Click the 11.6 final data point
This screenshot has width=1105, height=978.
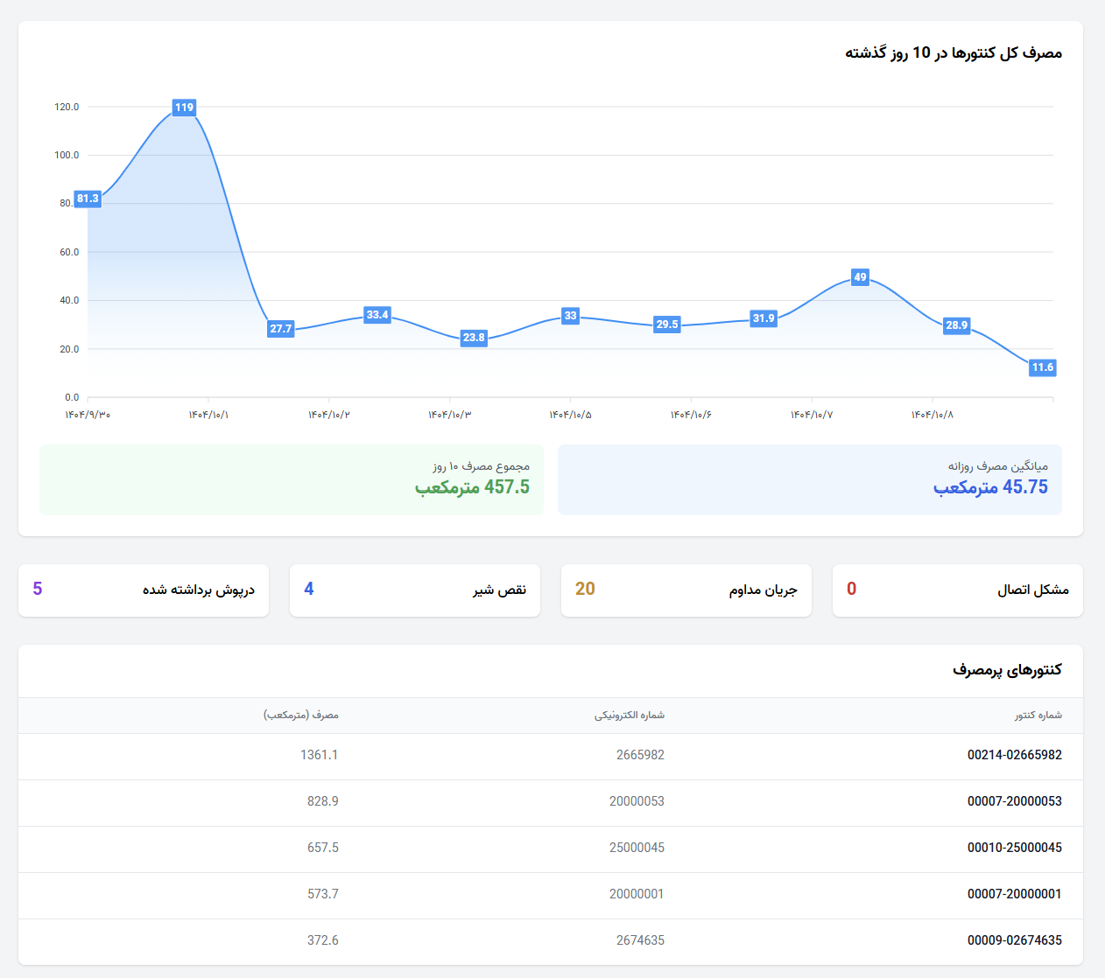(x=1042, y=367)
